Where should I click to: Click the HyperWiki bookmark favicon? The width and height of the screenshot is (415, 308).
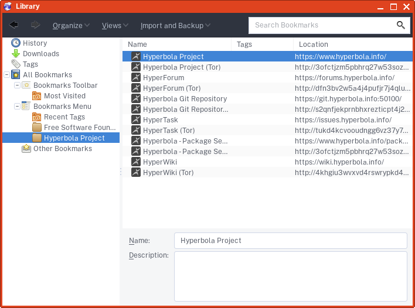tap(135, 162)
